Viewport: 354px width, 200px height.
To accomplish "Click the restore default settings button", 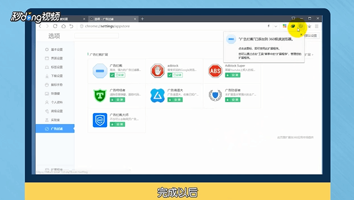I will pyautogui.click(x=311, y=35).
